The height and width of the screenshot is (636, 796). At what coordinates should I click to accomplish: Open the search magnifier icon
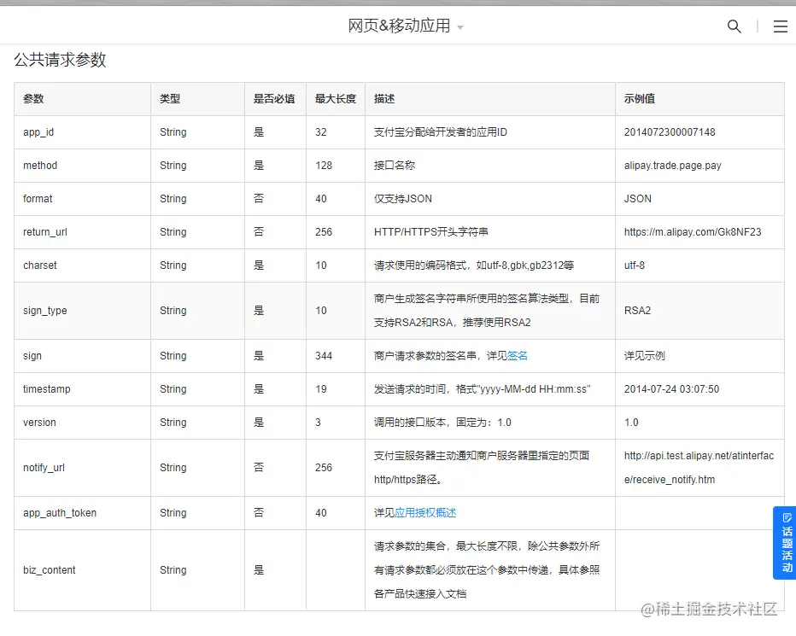(x=734, y=26)
